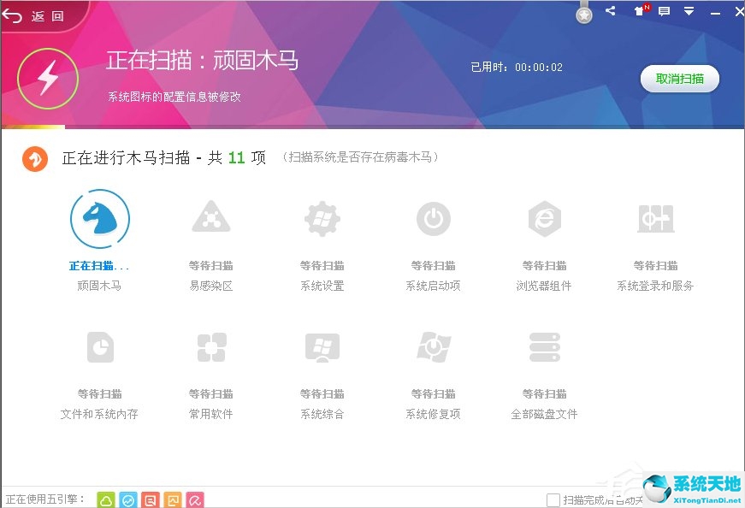Open the share icon in the title bar

611,11
